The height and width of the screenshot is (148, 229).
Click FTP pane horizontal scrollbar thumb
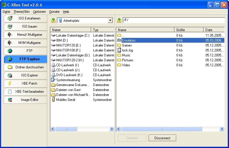coord(161,129)
